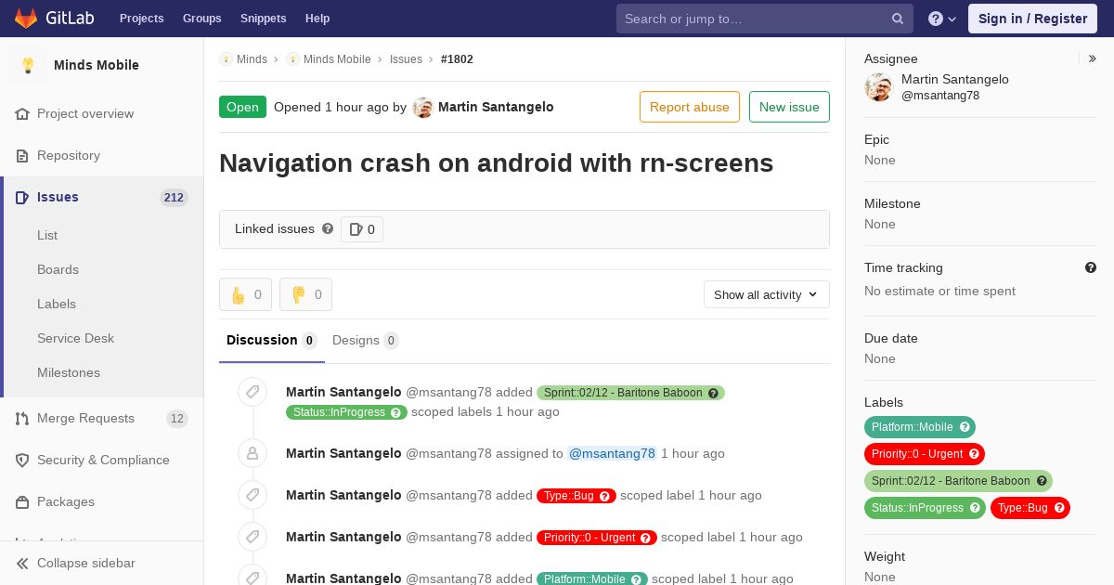
Task: Click the assignee avatar in right sidebar
Action: (878, 87)
